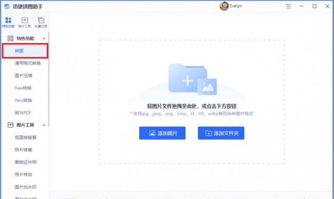
Task: Click the 添加文件夹 button
Action: [x=221, y=133]
